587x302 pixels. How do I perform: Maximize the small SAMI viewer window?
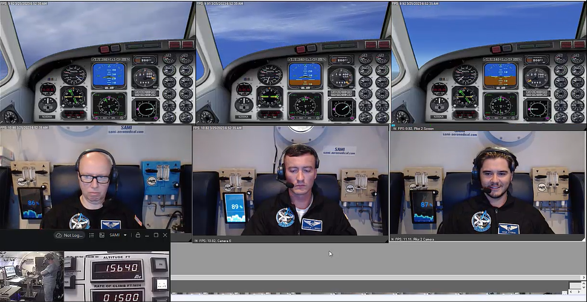[x=156, y=235]
